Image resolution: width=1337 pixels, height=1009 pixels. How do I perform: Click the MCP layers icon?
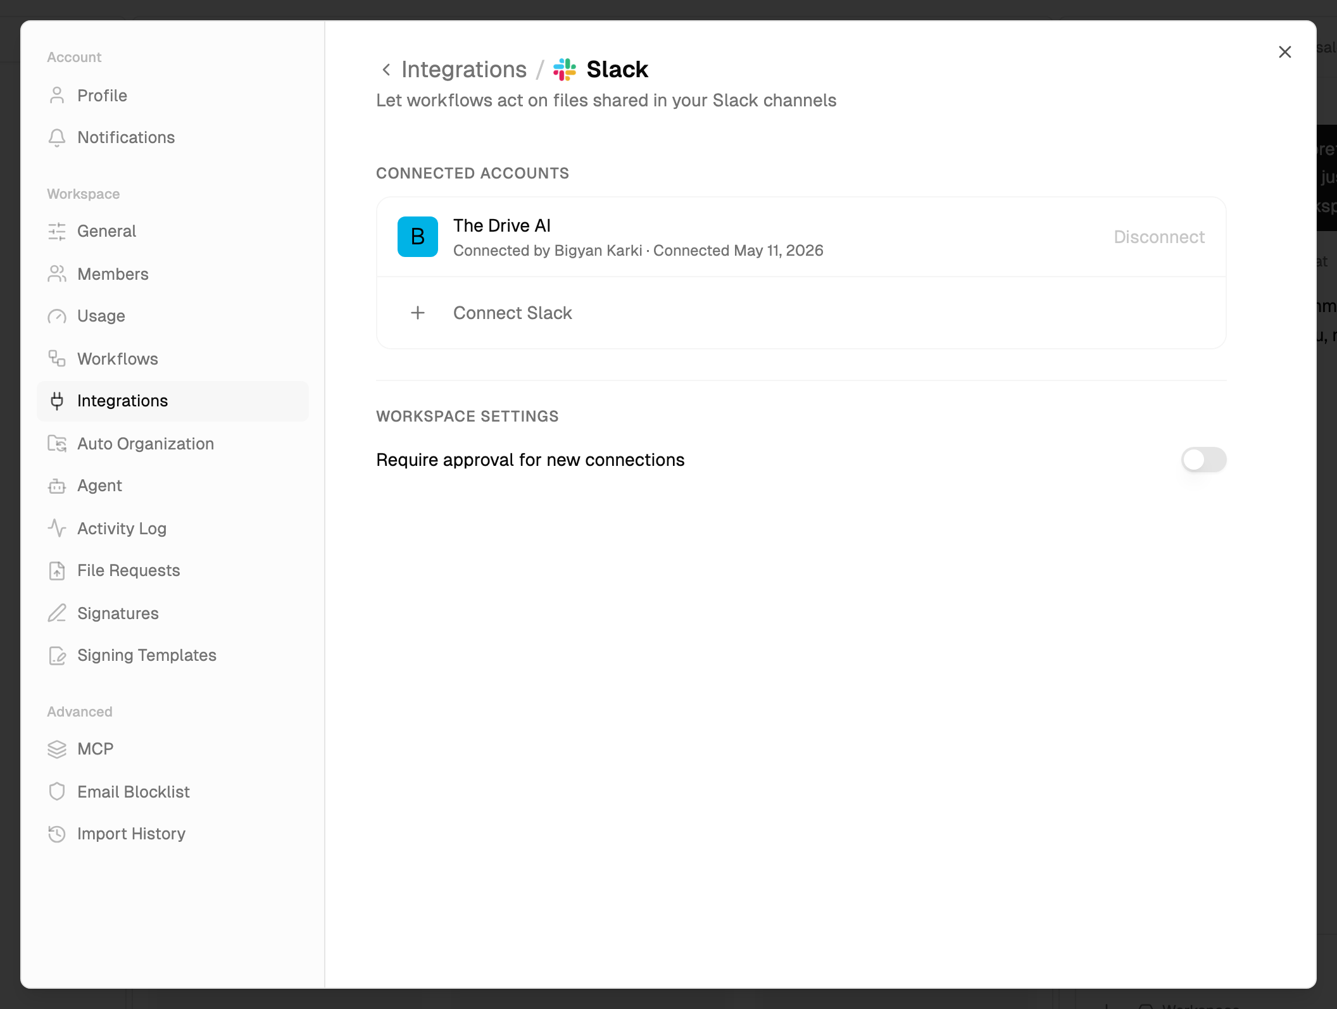57,749
